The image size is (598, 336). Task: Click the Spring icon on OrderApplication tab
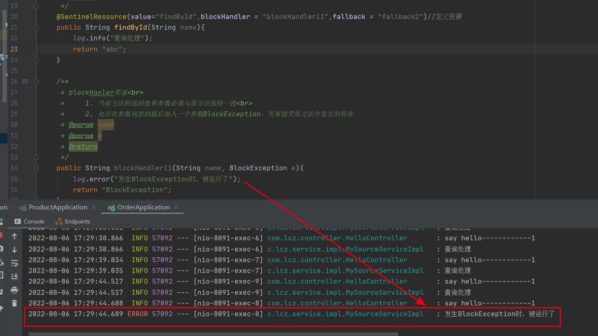point(111,207)
